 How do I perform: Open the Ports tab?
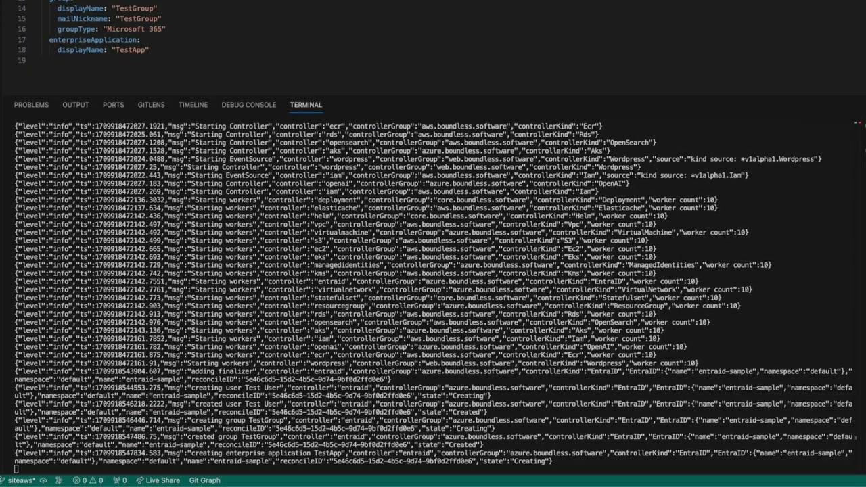[x=113, y=105]
